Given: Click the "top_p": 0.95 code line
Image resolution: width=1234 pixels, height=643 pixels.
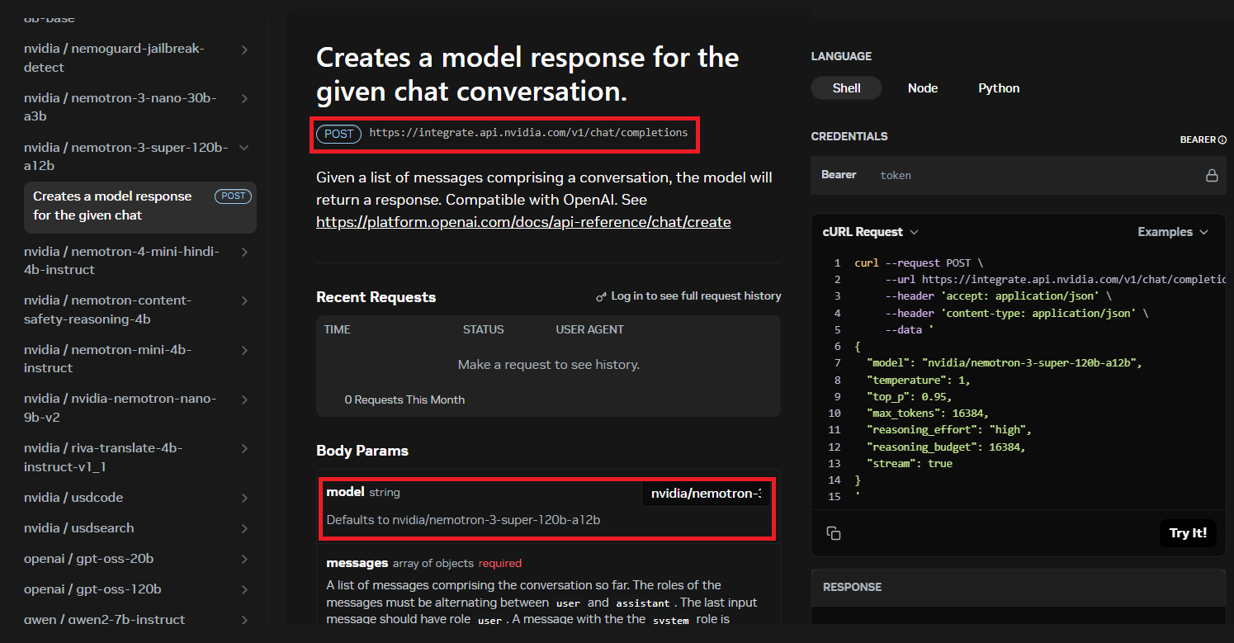Looking at the screenshot, I should click(910, 397).
